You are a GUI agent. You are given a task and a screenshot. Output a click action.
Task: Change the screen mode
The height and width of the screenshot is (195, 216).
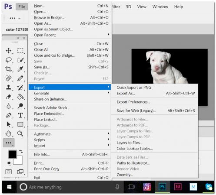[x=20, y=172]
